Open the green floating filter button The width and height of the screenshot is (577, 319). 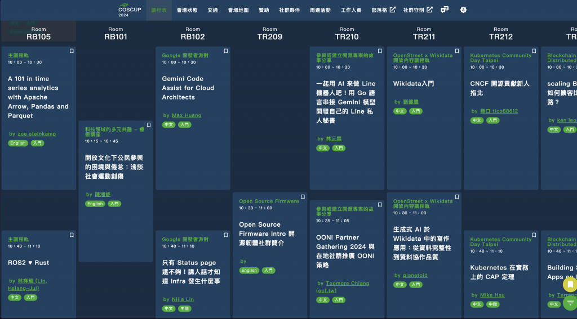click(x=570, y=303)
